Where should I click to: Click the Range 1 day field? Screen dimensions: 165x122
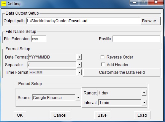point(120,93)
